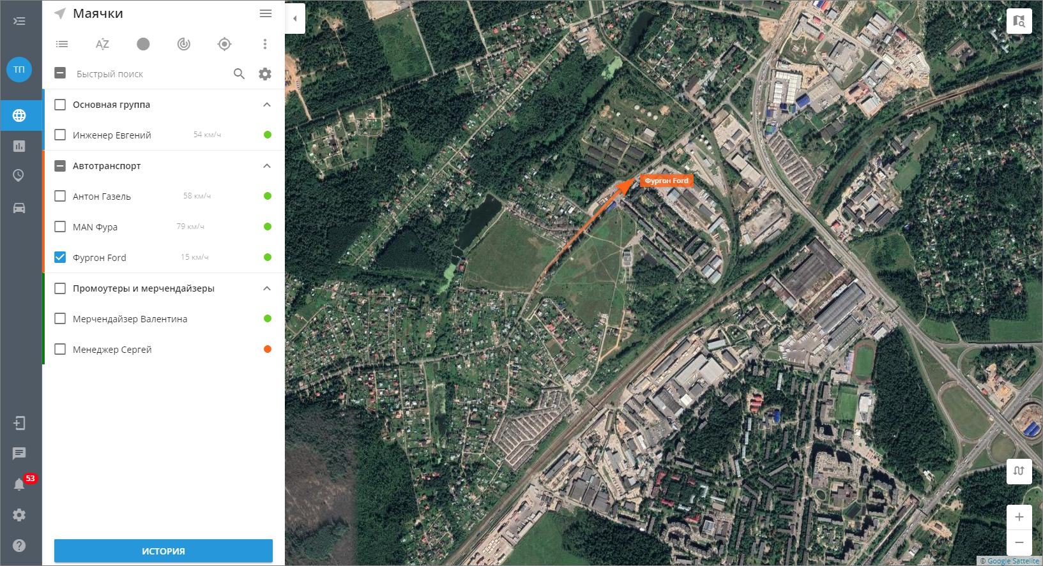The width and height of the screenshot is (1043, 566).
Task: Click the zoom in plus button on map
Action: pyautogui.click(x=1019, y=517)
